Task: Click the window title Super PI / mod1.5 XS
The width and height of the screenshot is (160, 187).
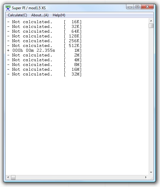Action: coord(29,8)
